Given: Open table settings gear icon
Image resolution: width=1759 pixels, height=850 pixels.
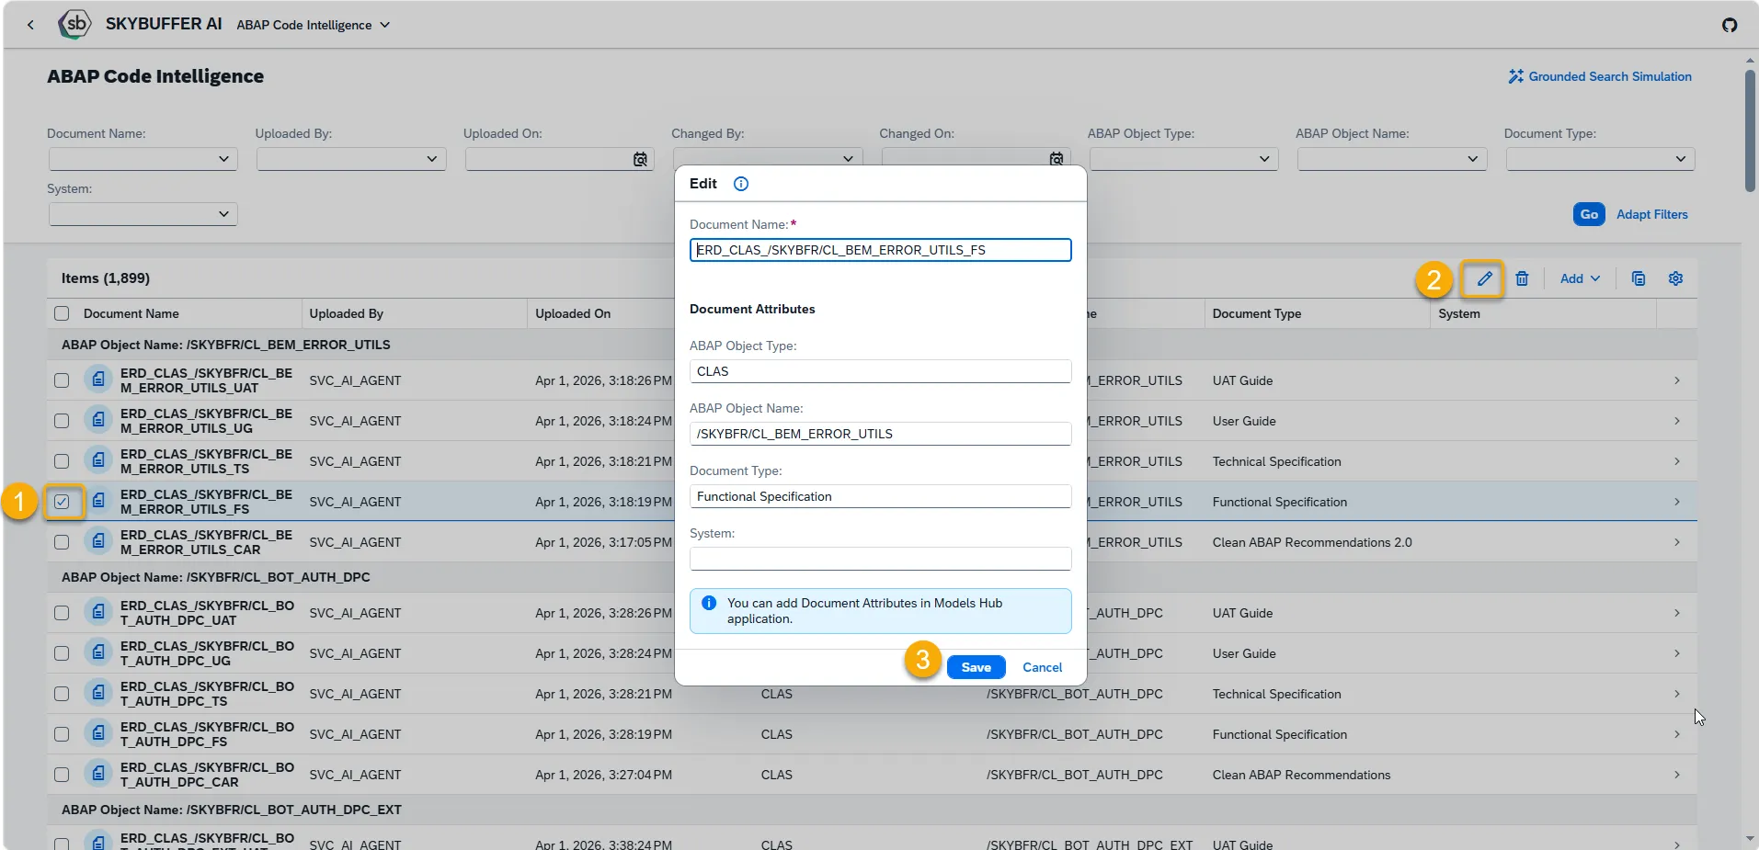Looking at the screenshot, I should (x=1675, y=278).
